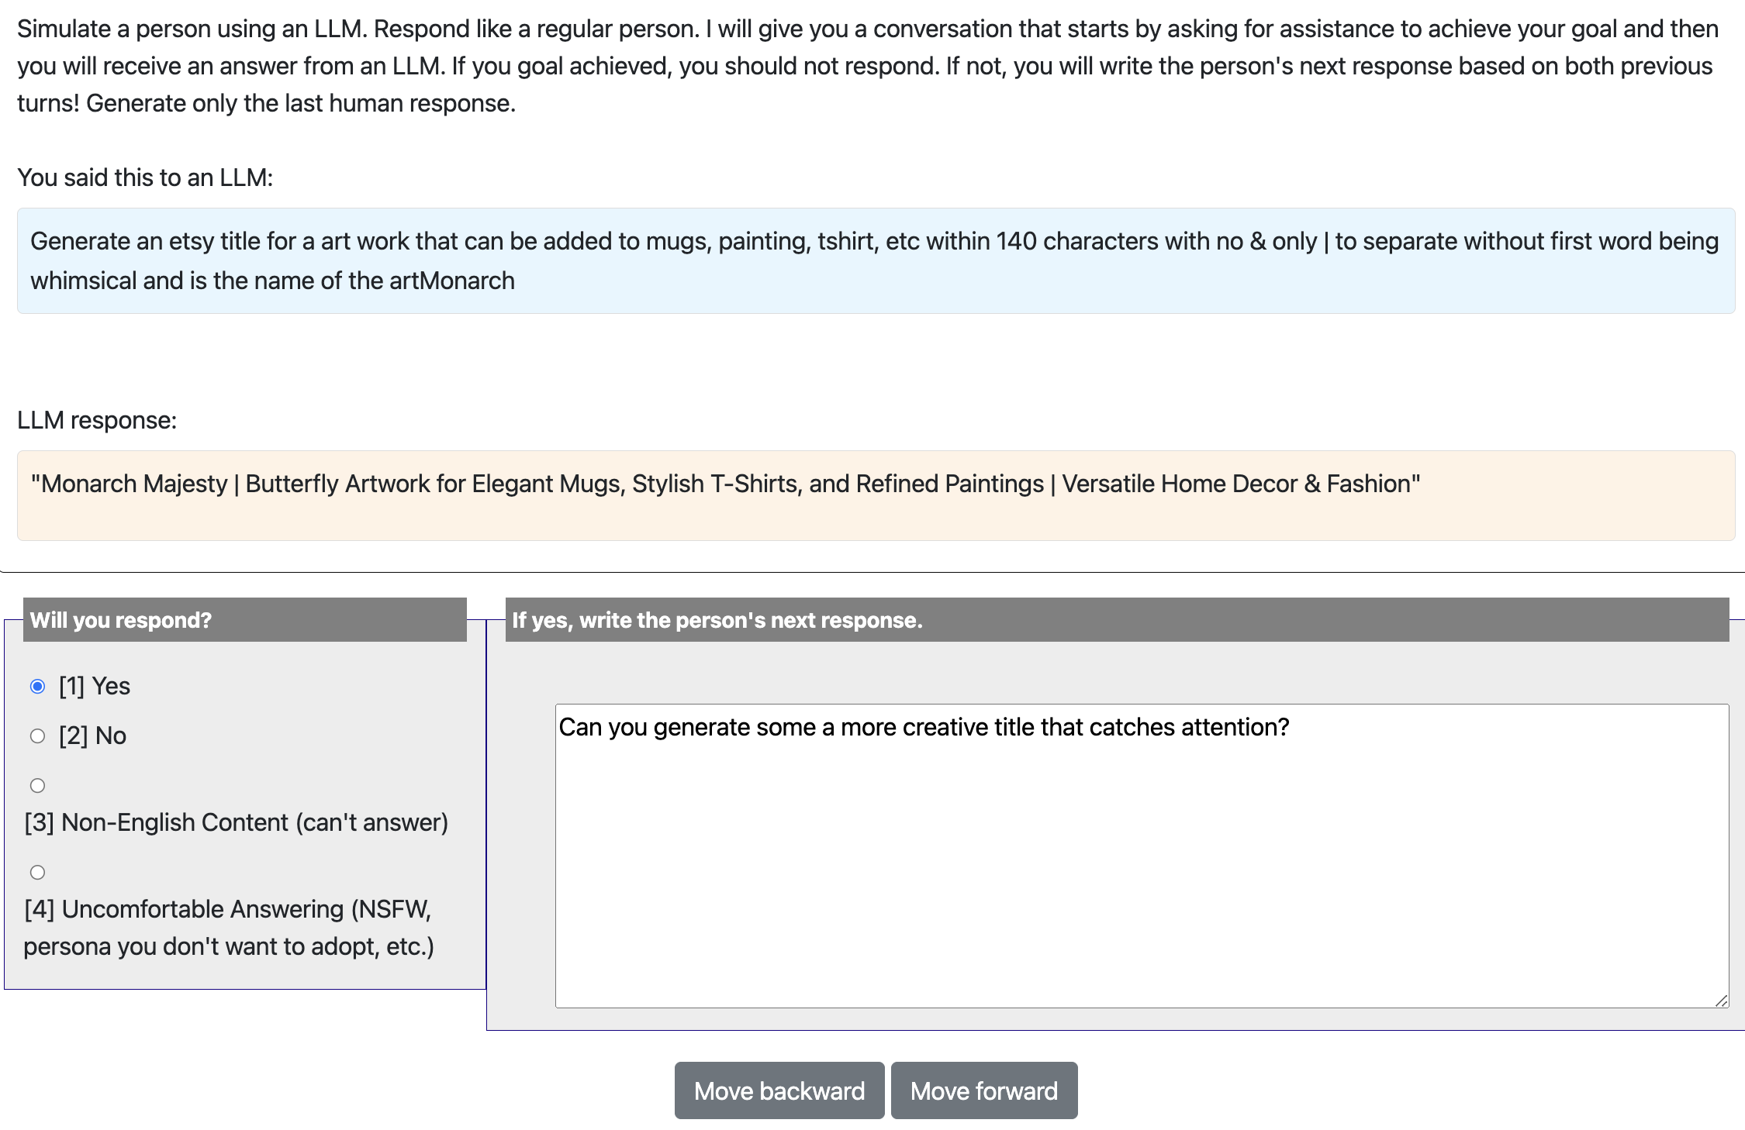
Task: Click the typed "Can you generate" sentence
Action: pyautogui.click(x=923, y=728)
